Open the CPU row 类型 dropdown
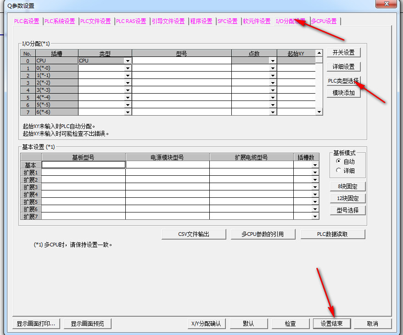The width and height of the screenshot is (403, 335). (x=128, y=61)
